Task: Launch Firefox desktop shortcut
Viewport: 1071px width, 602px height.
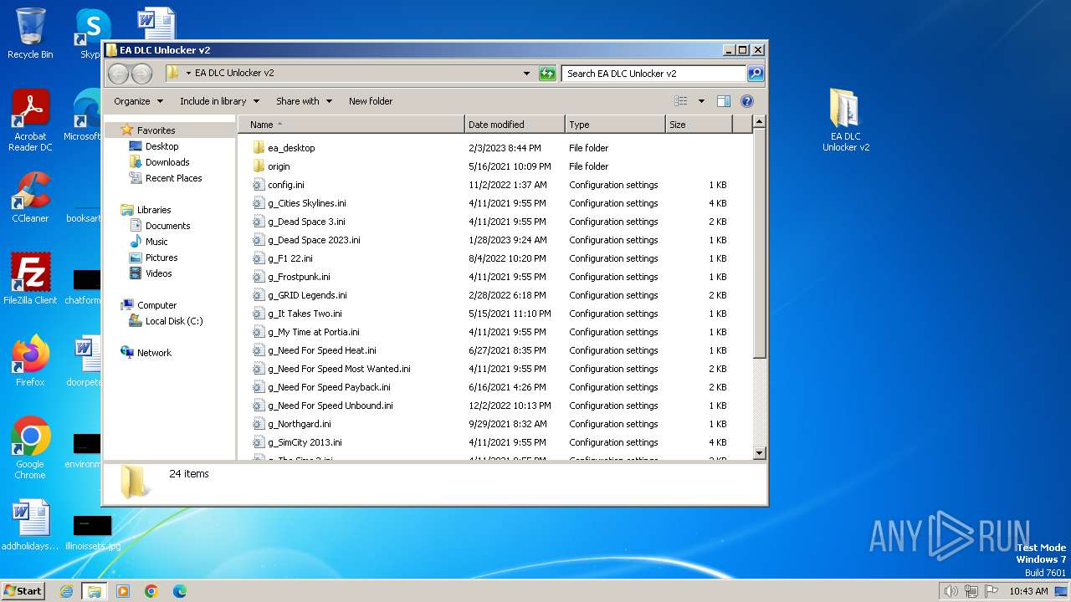Action: click(30, 360)
